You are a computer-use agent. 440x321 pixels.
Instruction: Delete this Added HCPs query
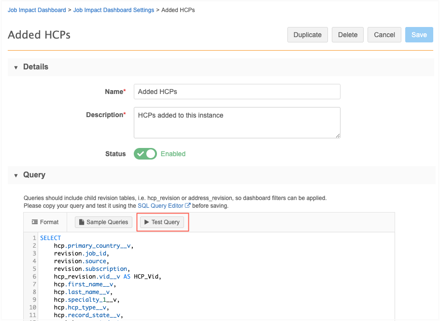[348, 35]
